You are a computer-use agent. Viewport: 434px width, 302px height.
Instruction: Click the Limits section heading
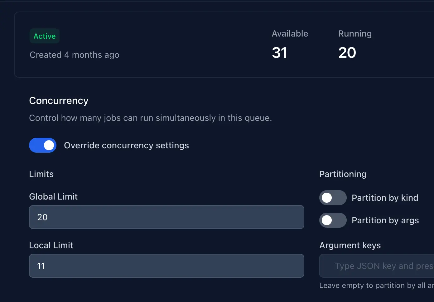41,174
